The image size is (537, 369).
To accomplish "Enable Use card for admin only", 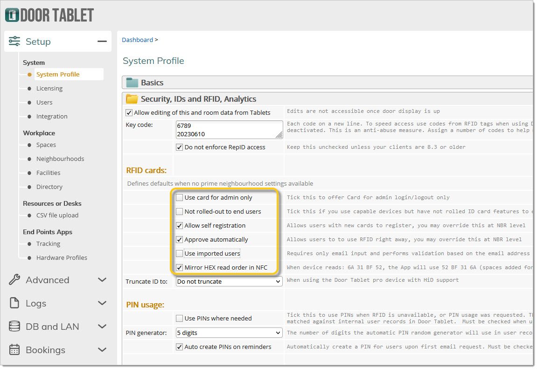I will click(x=179, y=198).
